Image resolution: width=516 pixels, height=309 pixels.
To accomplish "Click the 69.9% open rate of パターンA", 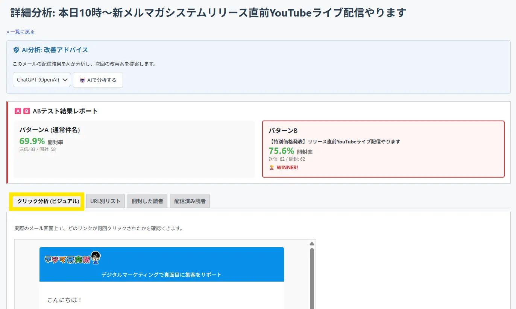I will [x=32, y=141].
